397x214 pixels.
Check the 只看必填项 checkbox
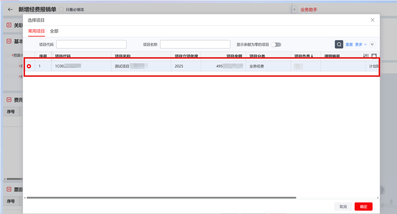[61, 9]
